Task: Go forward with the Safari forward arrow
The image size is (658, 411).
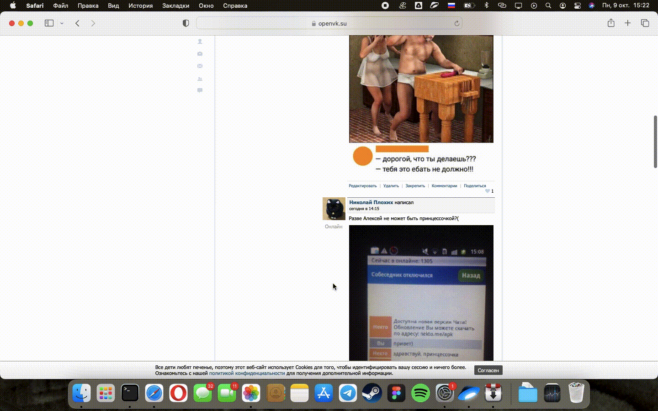Action: click(93, 23)
